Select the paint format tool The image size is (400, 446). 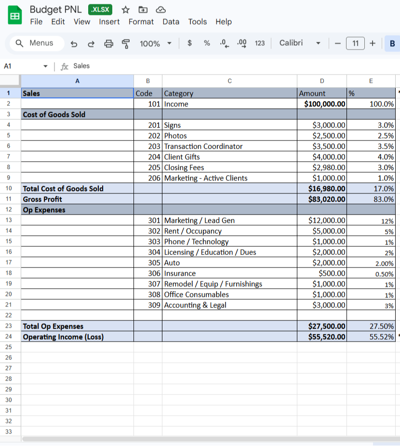(x=126, y=43)
